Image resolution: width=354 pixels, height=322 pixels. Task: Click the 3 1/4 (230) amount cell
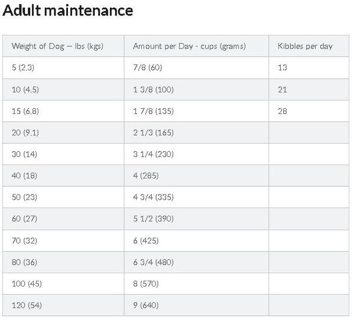pyautogui.click(x=196, y=154)
